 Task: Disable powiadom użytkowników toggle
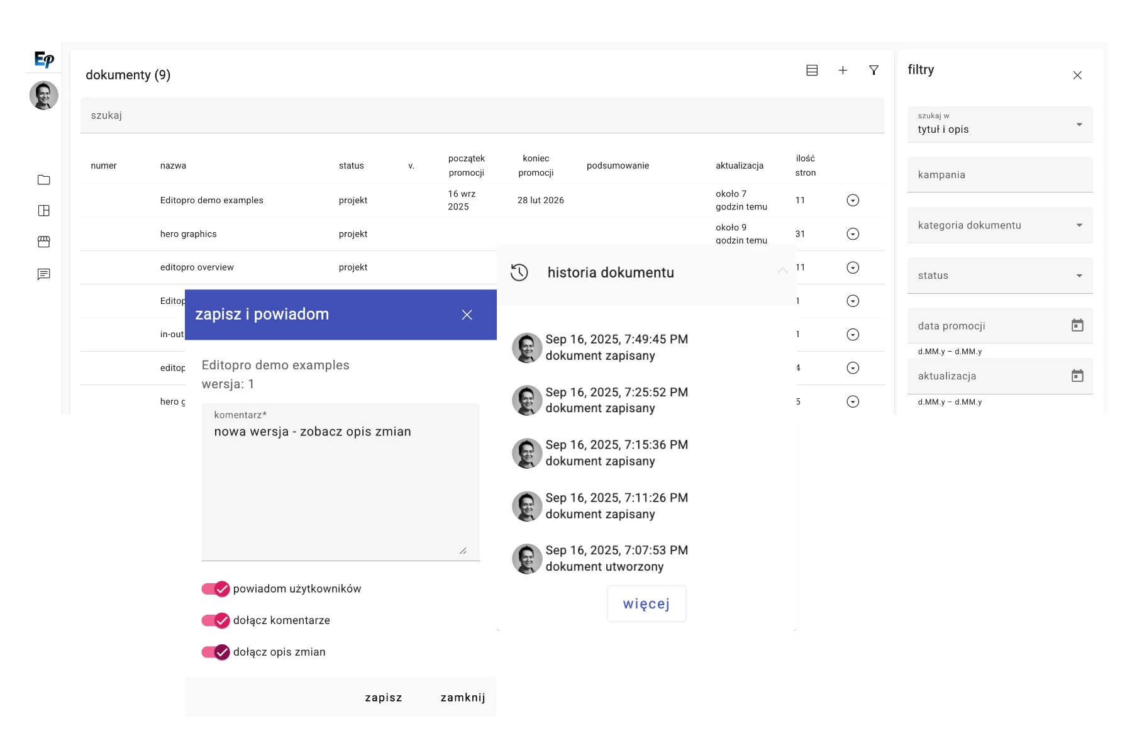pos(216,589)
